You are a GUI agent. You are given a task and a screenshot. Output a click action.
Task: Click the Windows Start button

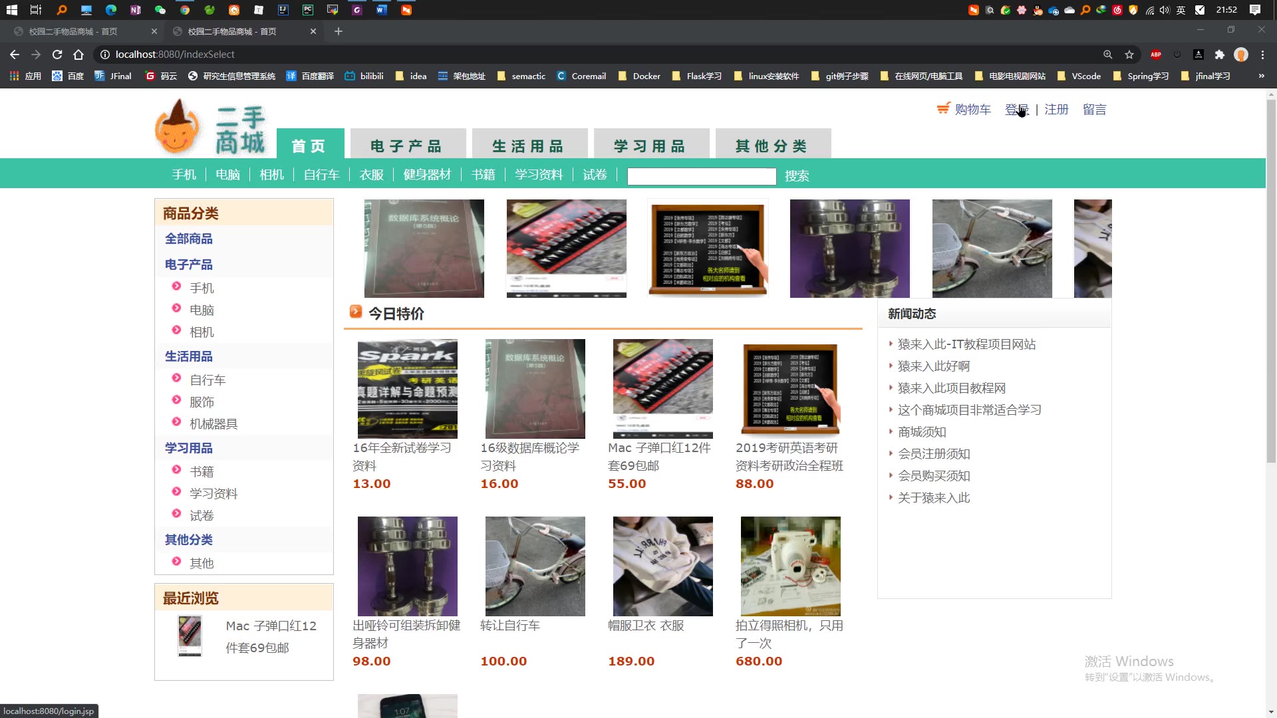pos(11,10)
